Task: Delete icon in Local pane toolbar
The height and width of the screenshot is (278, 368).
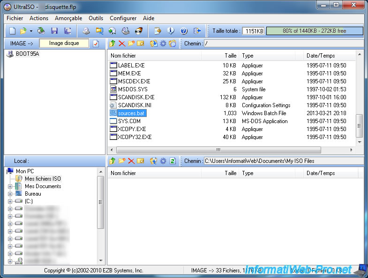Action: [131, 161]
